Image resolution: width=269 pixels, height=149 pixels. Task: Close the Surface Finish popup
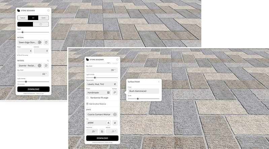pos(159,82)
